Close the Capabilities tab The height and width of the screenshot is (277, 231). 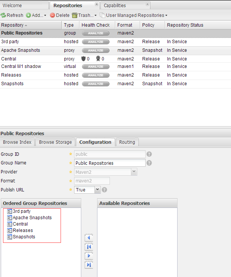pos(147,4)
